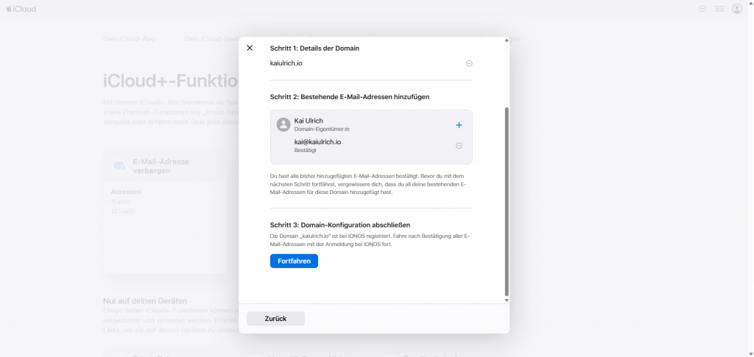Open the account profile menu
This screenshot has width=754, height=357.
coord(737,9)
